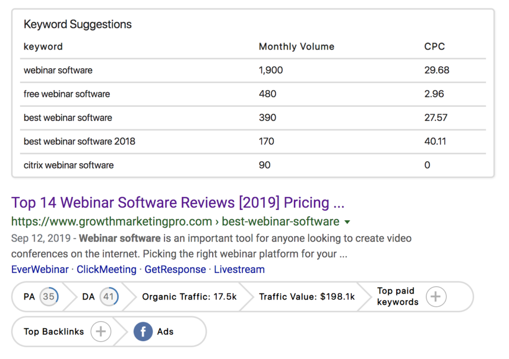Click the DA score circle 41
Viewport: 509px width, 359px height.
coord(109,296)
